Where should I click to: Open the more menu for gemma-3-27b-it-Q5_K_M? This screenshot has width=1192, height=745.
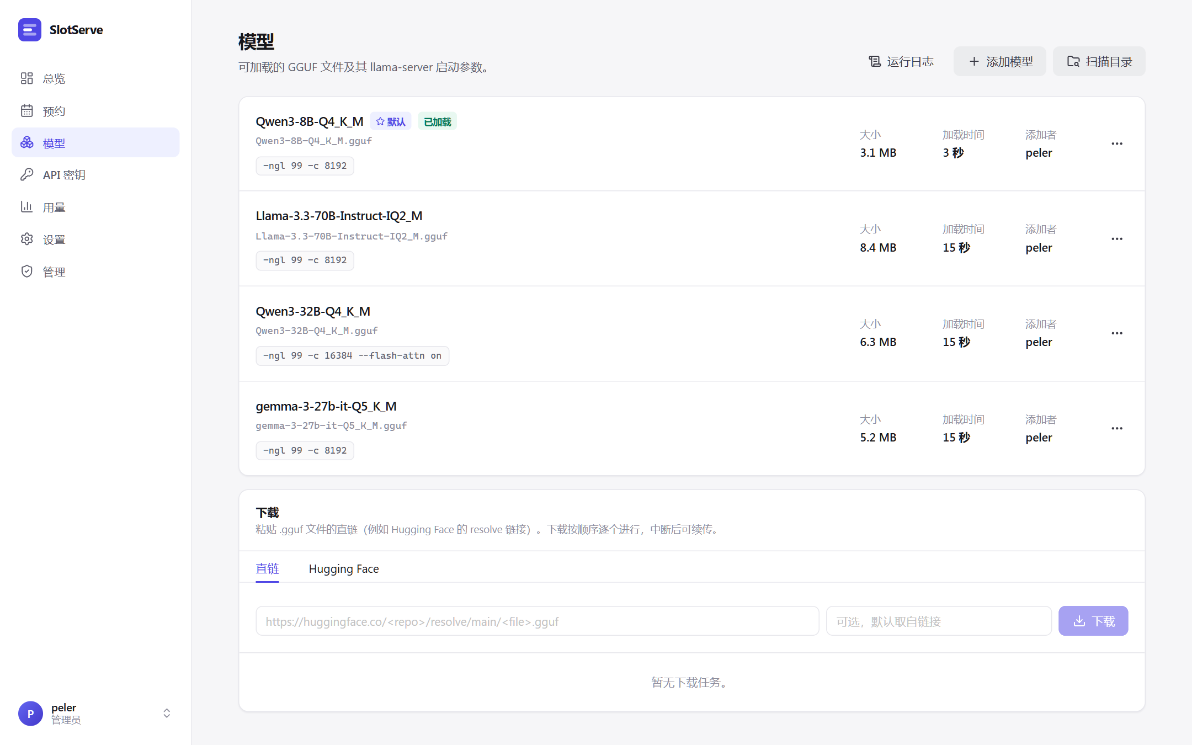coord(1117,429)
